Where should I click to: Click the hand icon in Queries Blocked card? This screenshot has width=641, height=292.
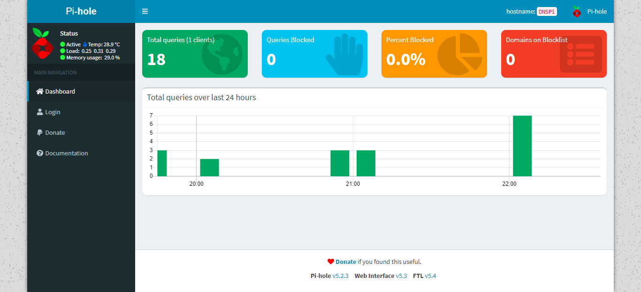344,54
